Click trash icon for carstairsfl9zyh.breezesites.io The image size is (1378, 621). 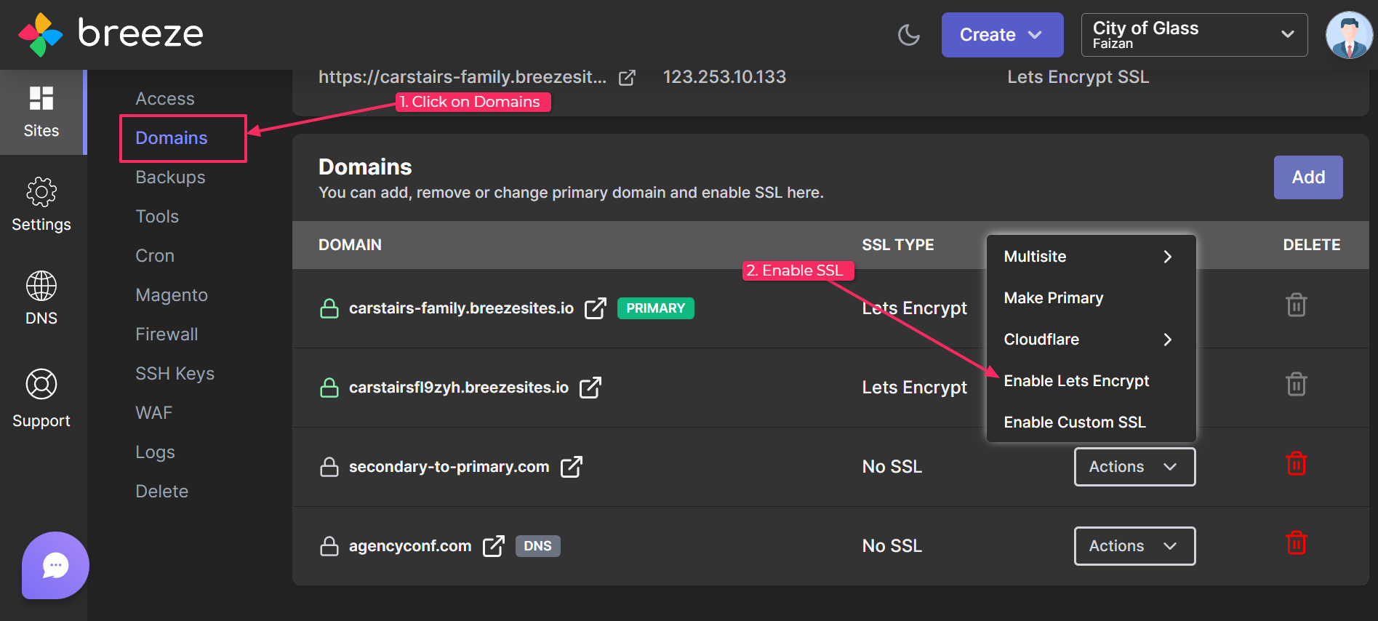(1297, 384)
